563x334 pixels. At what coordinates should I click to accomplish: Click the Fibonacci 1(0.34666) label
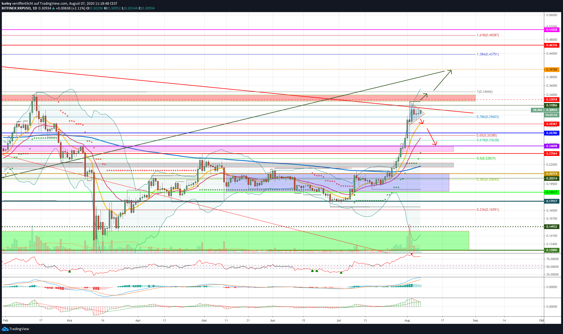coord(485,92)
